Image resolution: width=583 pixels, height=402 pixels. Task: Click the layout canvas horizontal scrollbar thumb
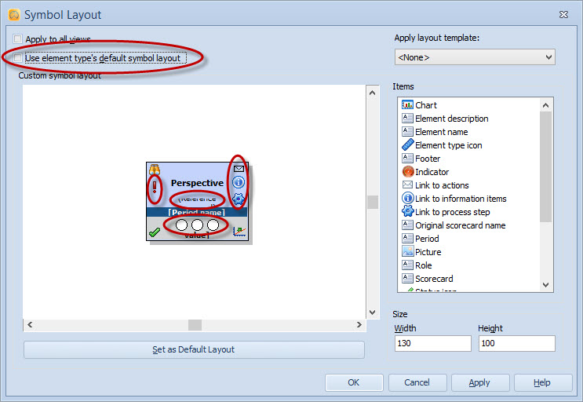(195, 325)
